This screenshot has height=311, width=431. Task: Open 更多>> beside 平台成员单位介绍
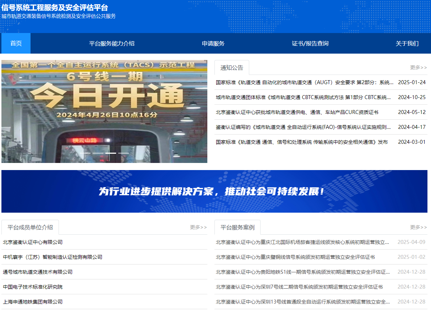point(198,227)
